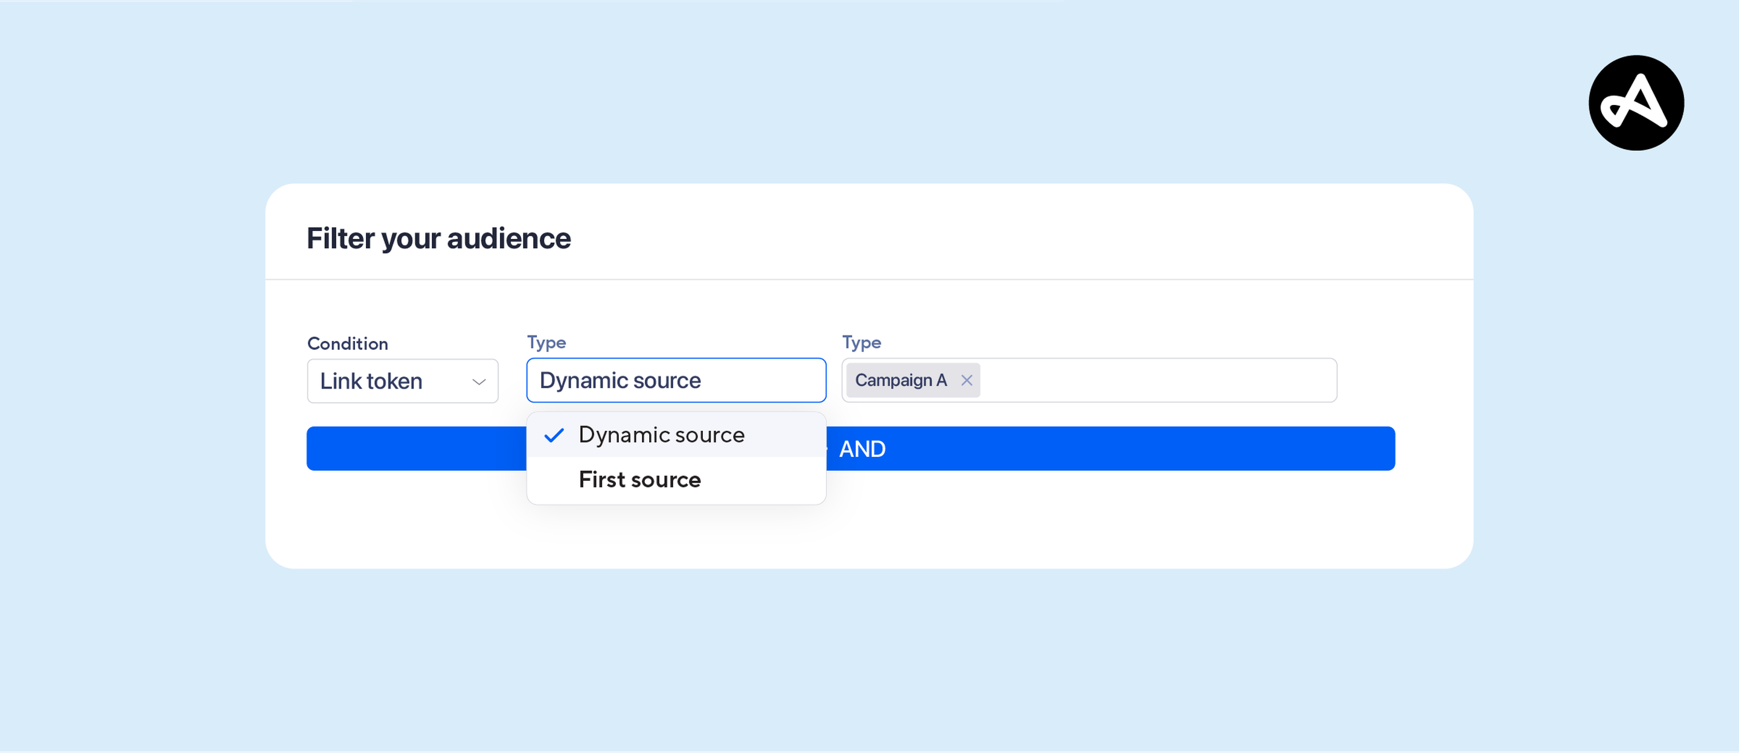Click the checkmark beside Dynamic source

(554, 435)
